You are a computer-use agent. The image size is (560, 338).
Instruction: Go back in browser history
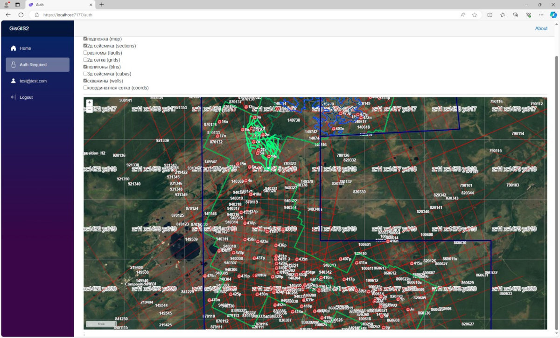click(8, 15)
